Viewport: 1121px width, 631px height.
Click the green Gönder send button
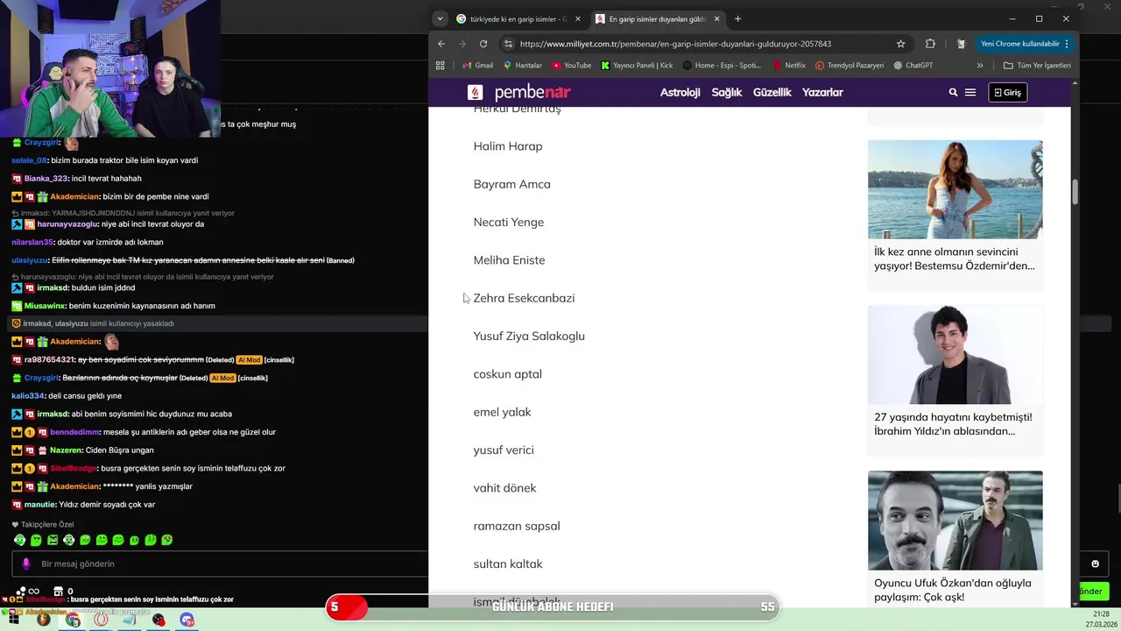1093,592
